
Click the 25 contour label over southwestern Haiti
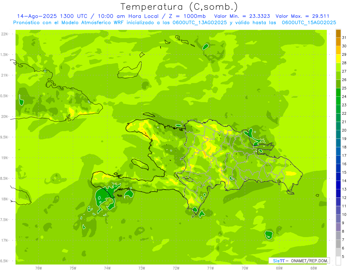[x=115, y=185]
